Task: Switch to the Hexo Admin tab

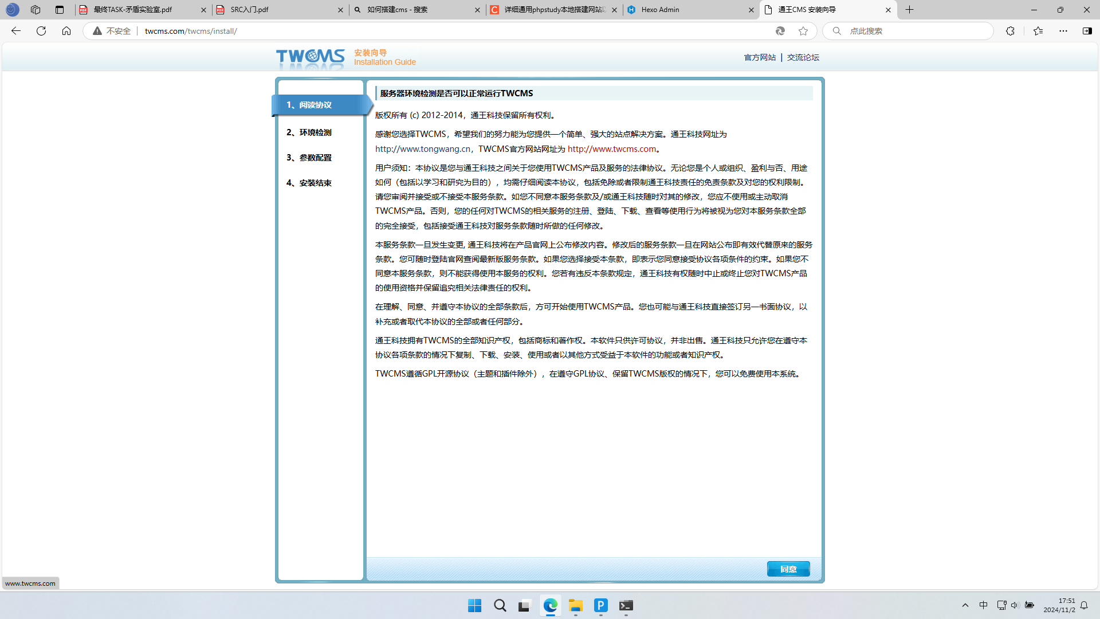Action: click(x=690, y=10)
